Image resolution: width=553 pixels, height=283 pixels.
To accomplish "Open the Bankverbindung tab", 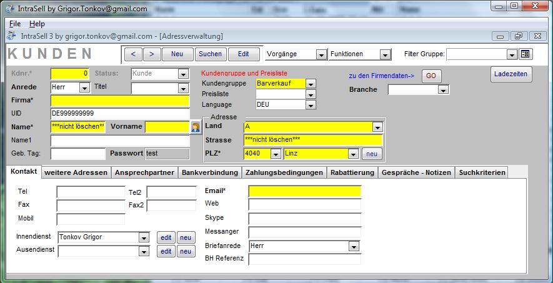I will [210, 172].
